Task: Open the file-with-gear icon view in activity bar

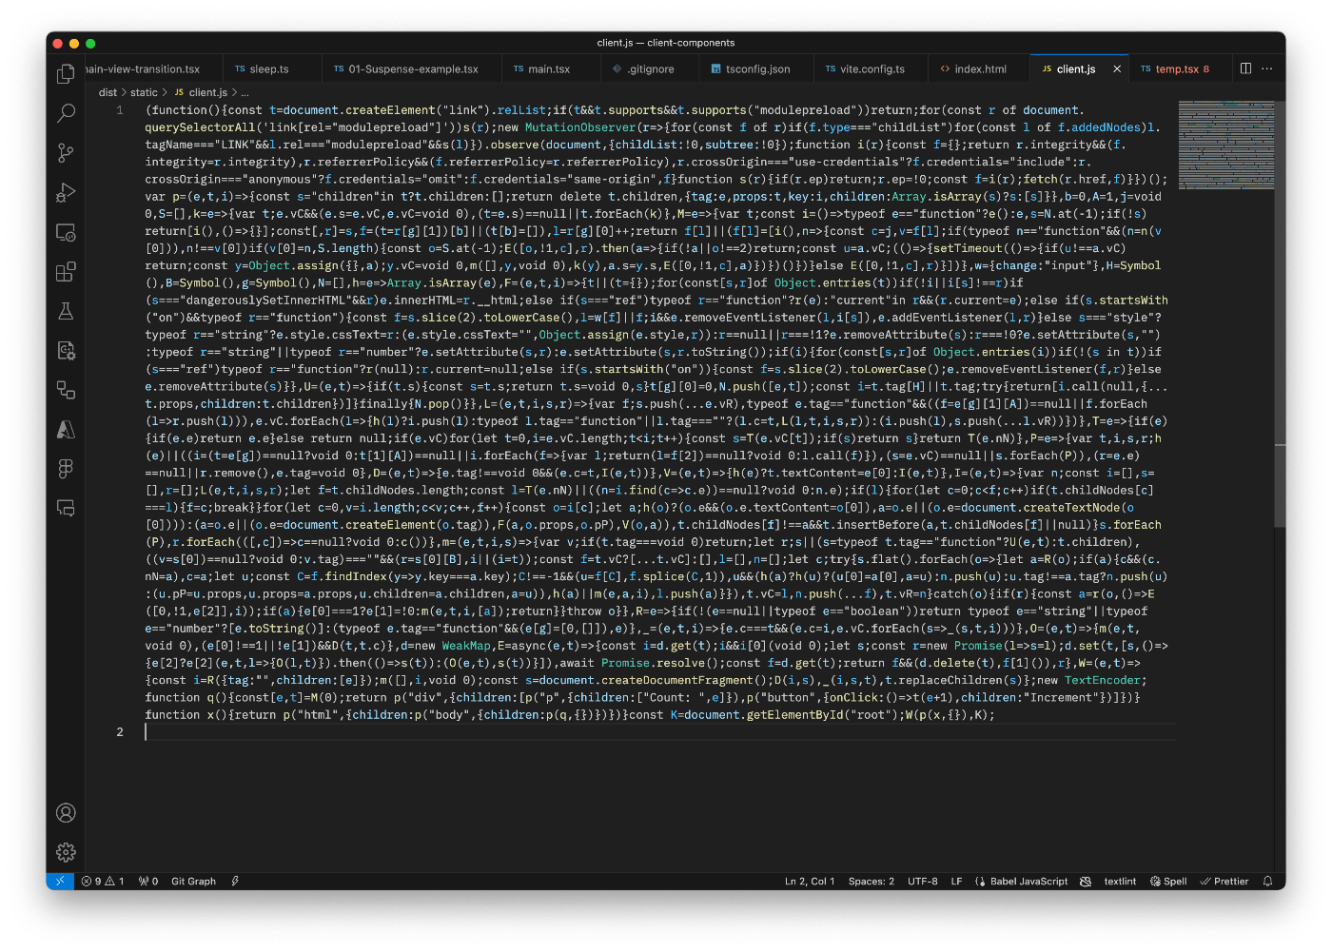Action: pyautogui.click(x=66, y=351)
